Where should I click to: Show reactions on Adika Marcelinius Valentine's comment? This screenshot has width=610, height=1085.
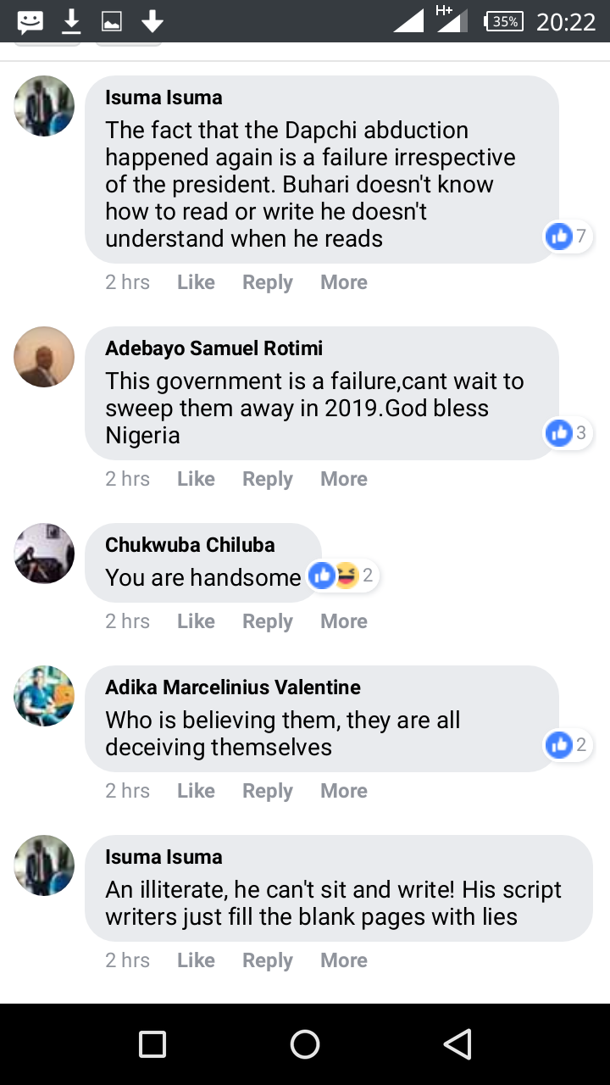pos(568,745)
